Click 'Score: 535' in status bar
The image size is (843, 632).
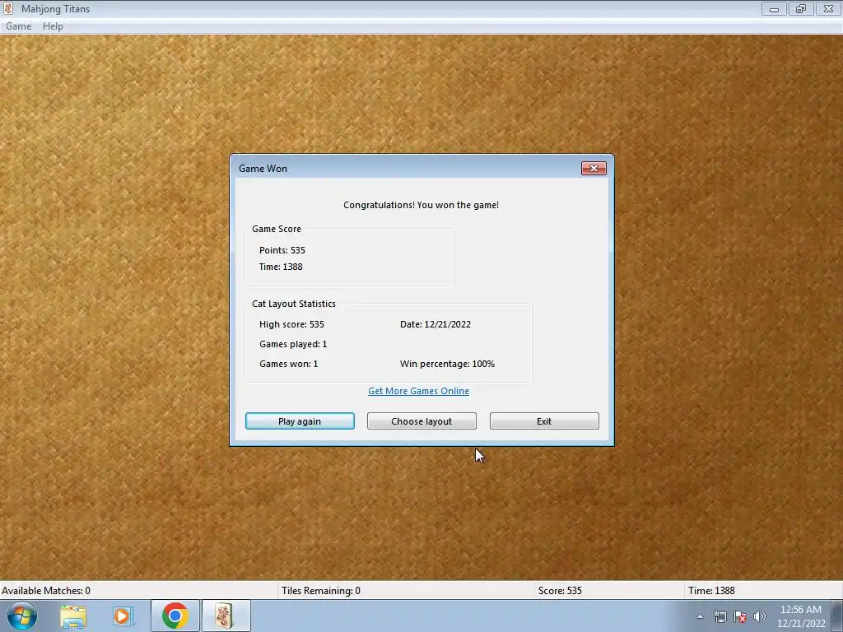tap(560, 591)
